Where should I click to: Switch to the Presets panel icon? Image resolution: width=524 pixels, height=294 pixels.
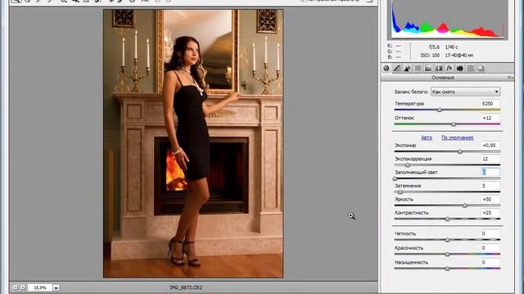[470, 68]
